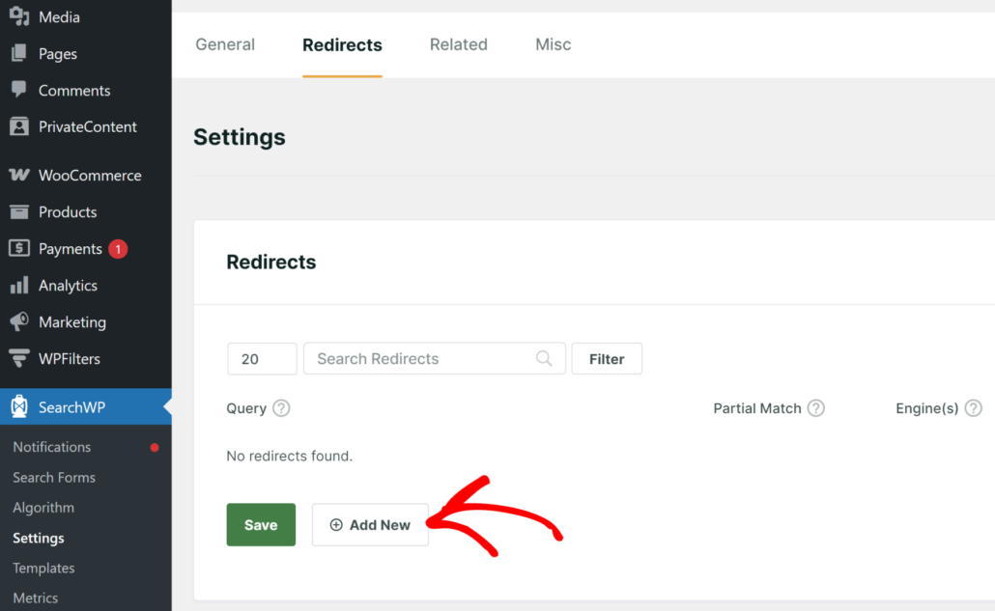Click the green Save button
The height and width of the screenshot is (611, 995).
[x=261, y=525]
